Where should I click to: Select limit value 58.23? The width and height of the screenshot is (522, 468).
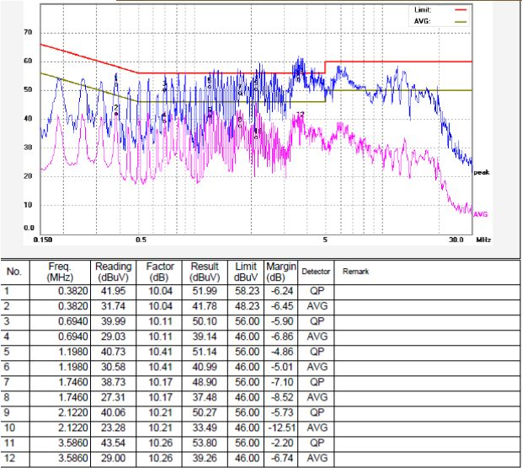tap(247, 291)
